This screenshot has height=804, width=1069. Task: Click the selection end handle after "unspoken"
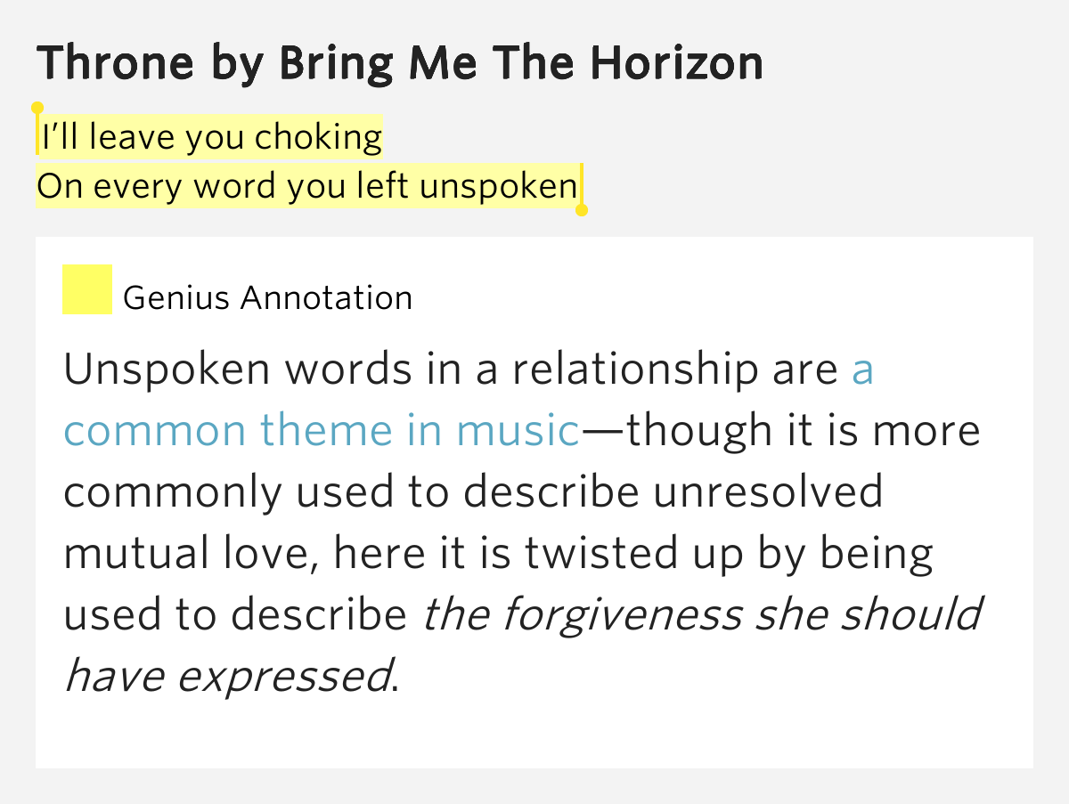tap(582, 210)
